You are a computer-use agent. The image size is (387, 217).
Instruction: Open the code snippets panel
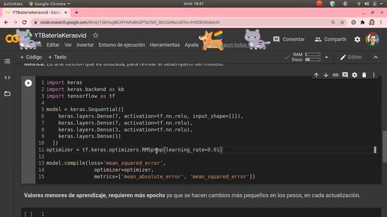click(7, 78)
